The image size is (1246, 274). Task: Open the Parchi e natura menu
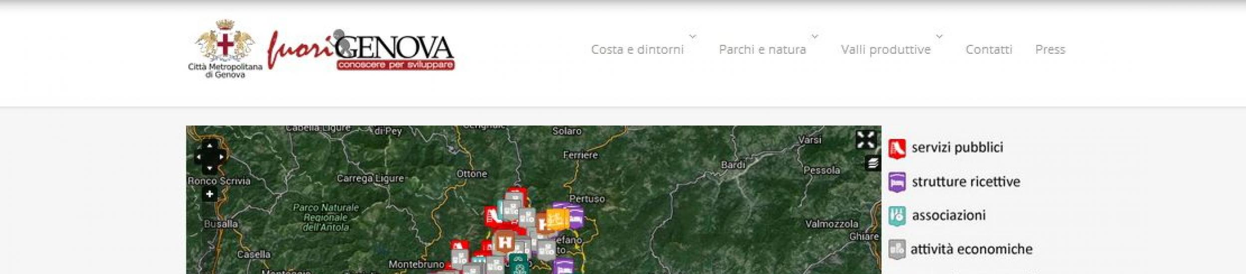coord(762,49)
